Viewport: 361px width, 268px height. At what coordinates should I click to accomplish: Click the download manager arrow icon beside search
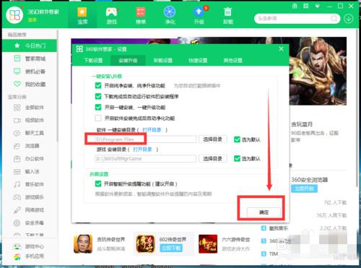[x=349, y=19]
